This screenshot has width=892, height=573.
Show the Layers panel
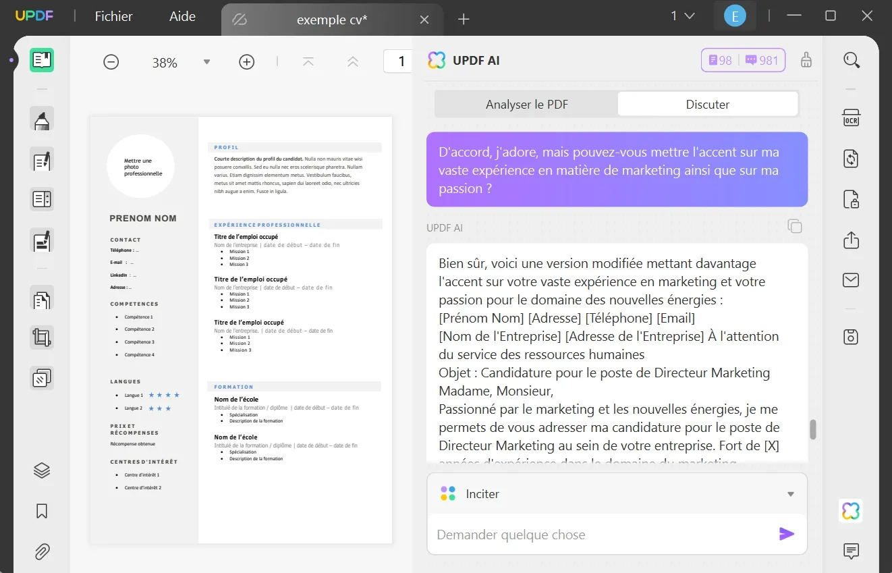(x=42, y=470)
